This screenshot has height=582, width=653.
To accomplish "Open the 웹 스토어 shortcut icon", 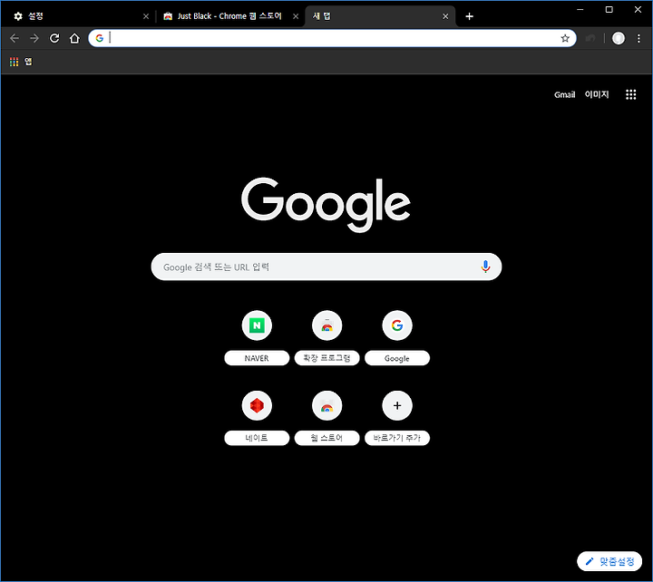I will pyautogui.click(x=326, y=405).
